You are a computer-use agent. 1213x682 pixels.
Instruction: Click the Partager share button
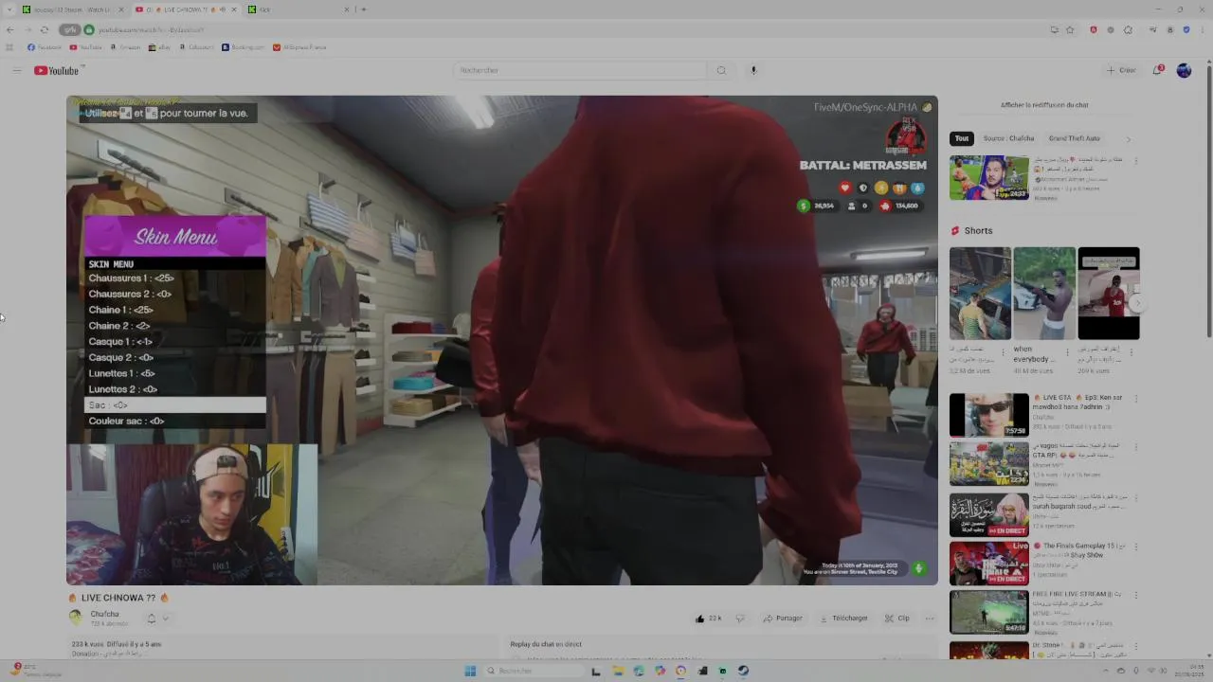point(783,619)
